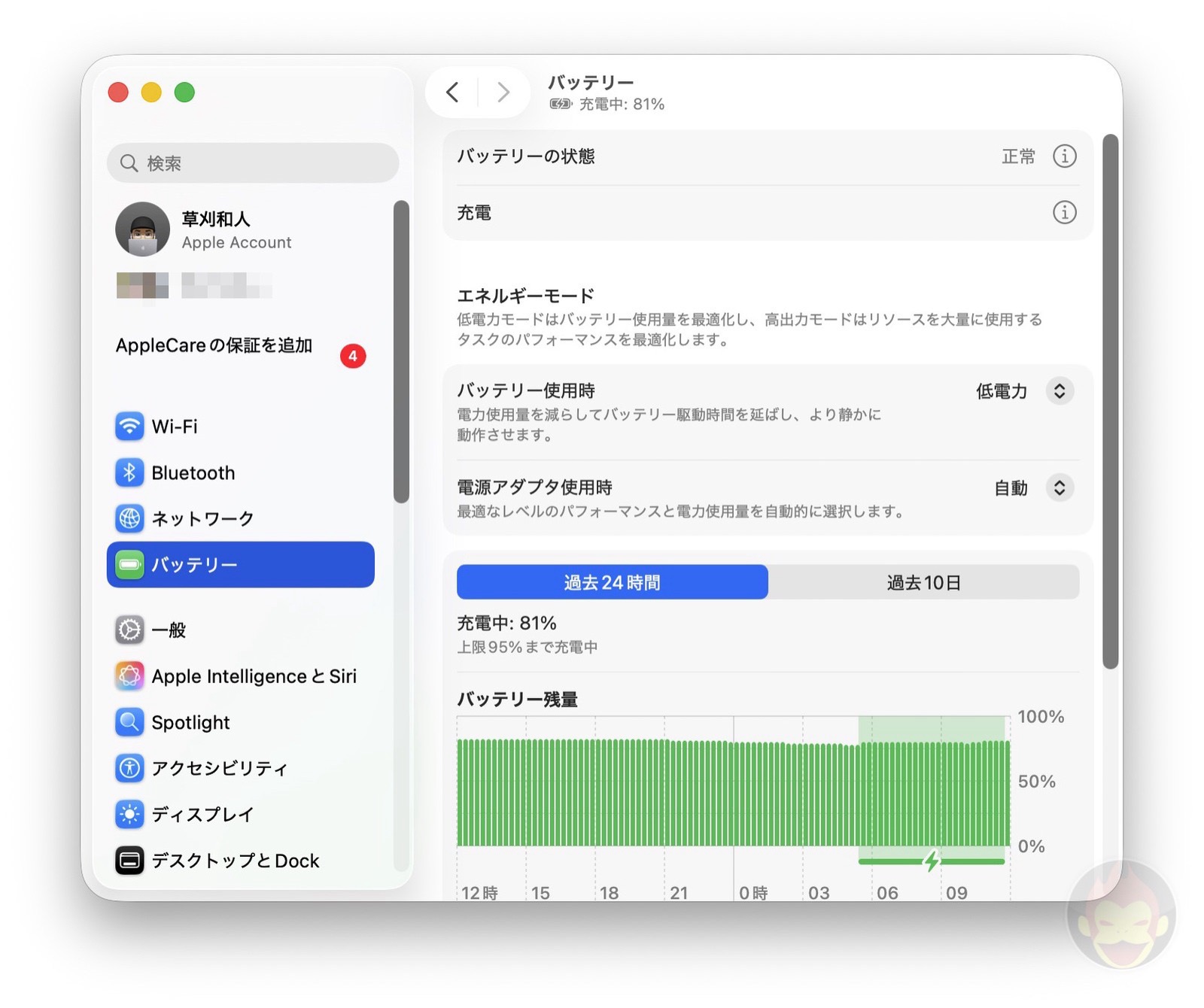Image resolution: width=1204 pixels, height=1008 pixels.
Task: Switch to the 過去10日 tab
Action: (x=923, y=581)
